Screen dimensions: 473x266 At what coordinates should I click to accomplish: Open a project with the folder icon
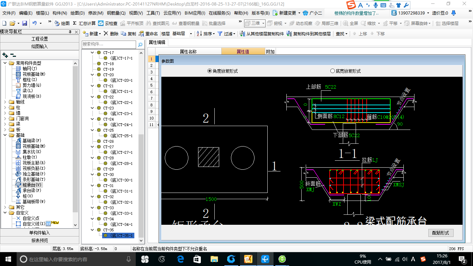click(12, 23)
